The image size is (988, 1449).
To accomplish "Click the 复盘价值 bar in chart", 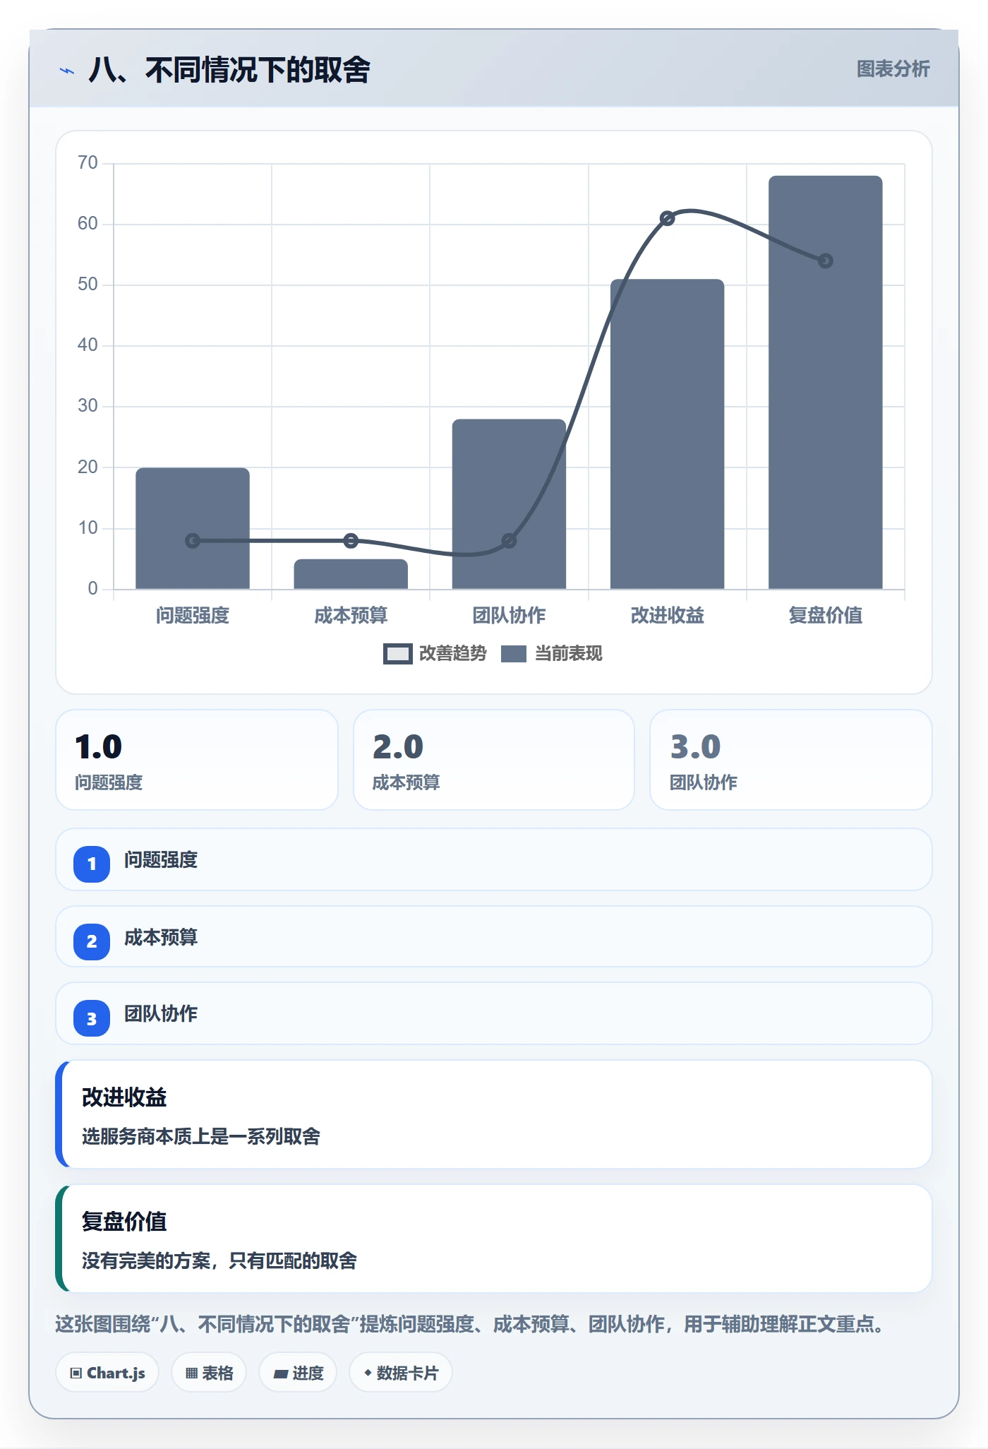I will [x=826, y=382].
